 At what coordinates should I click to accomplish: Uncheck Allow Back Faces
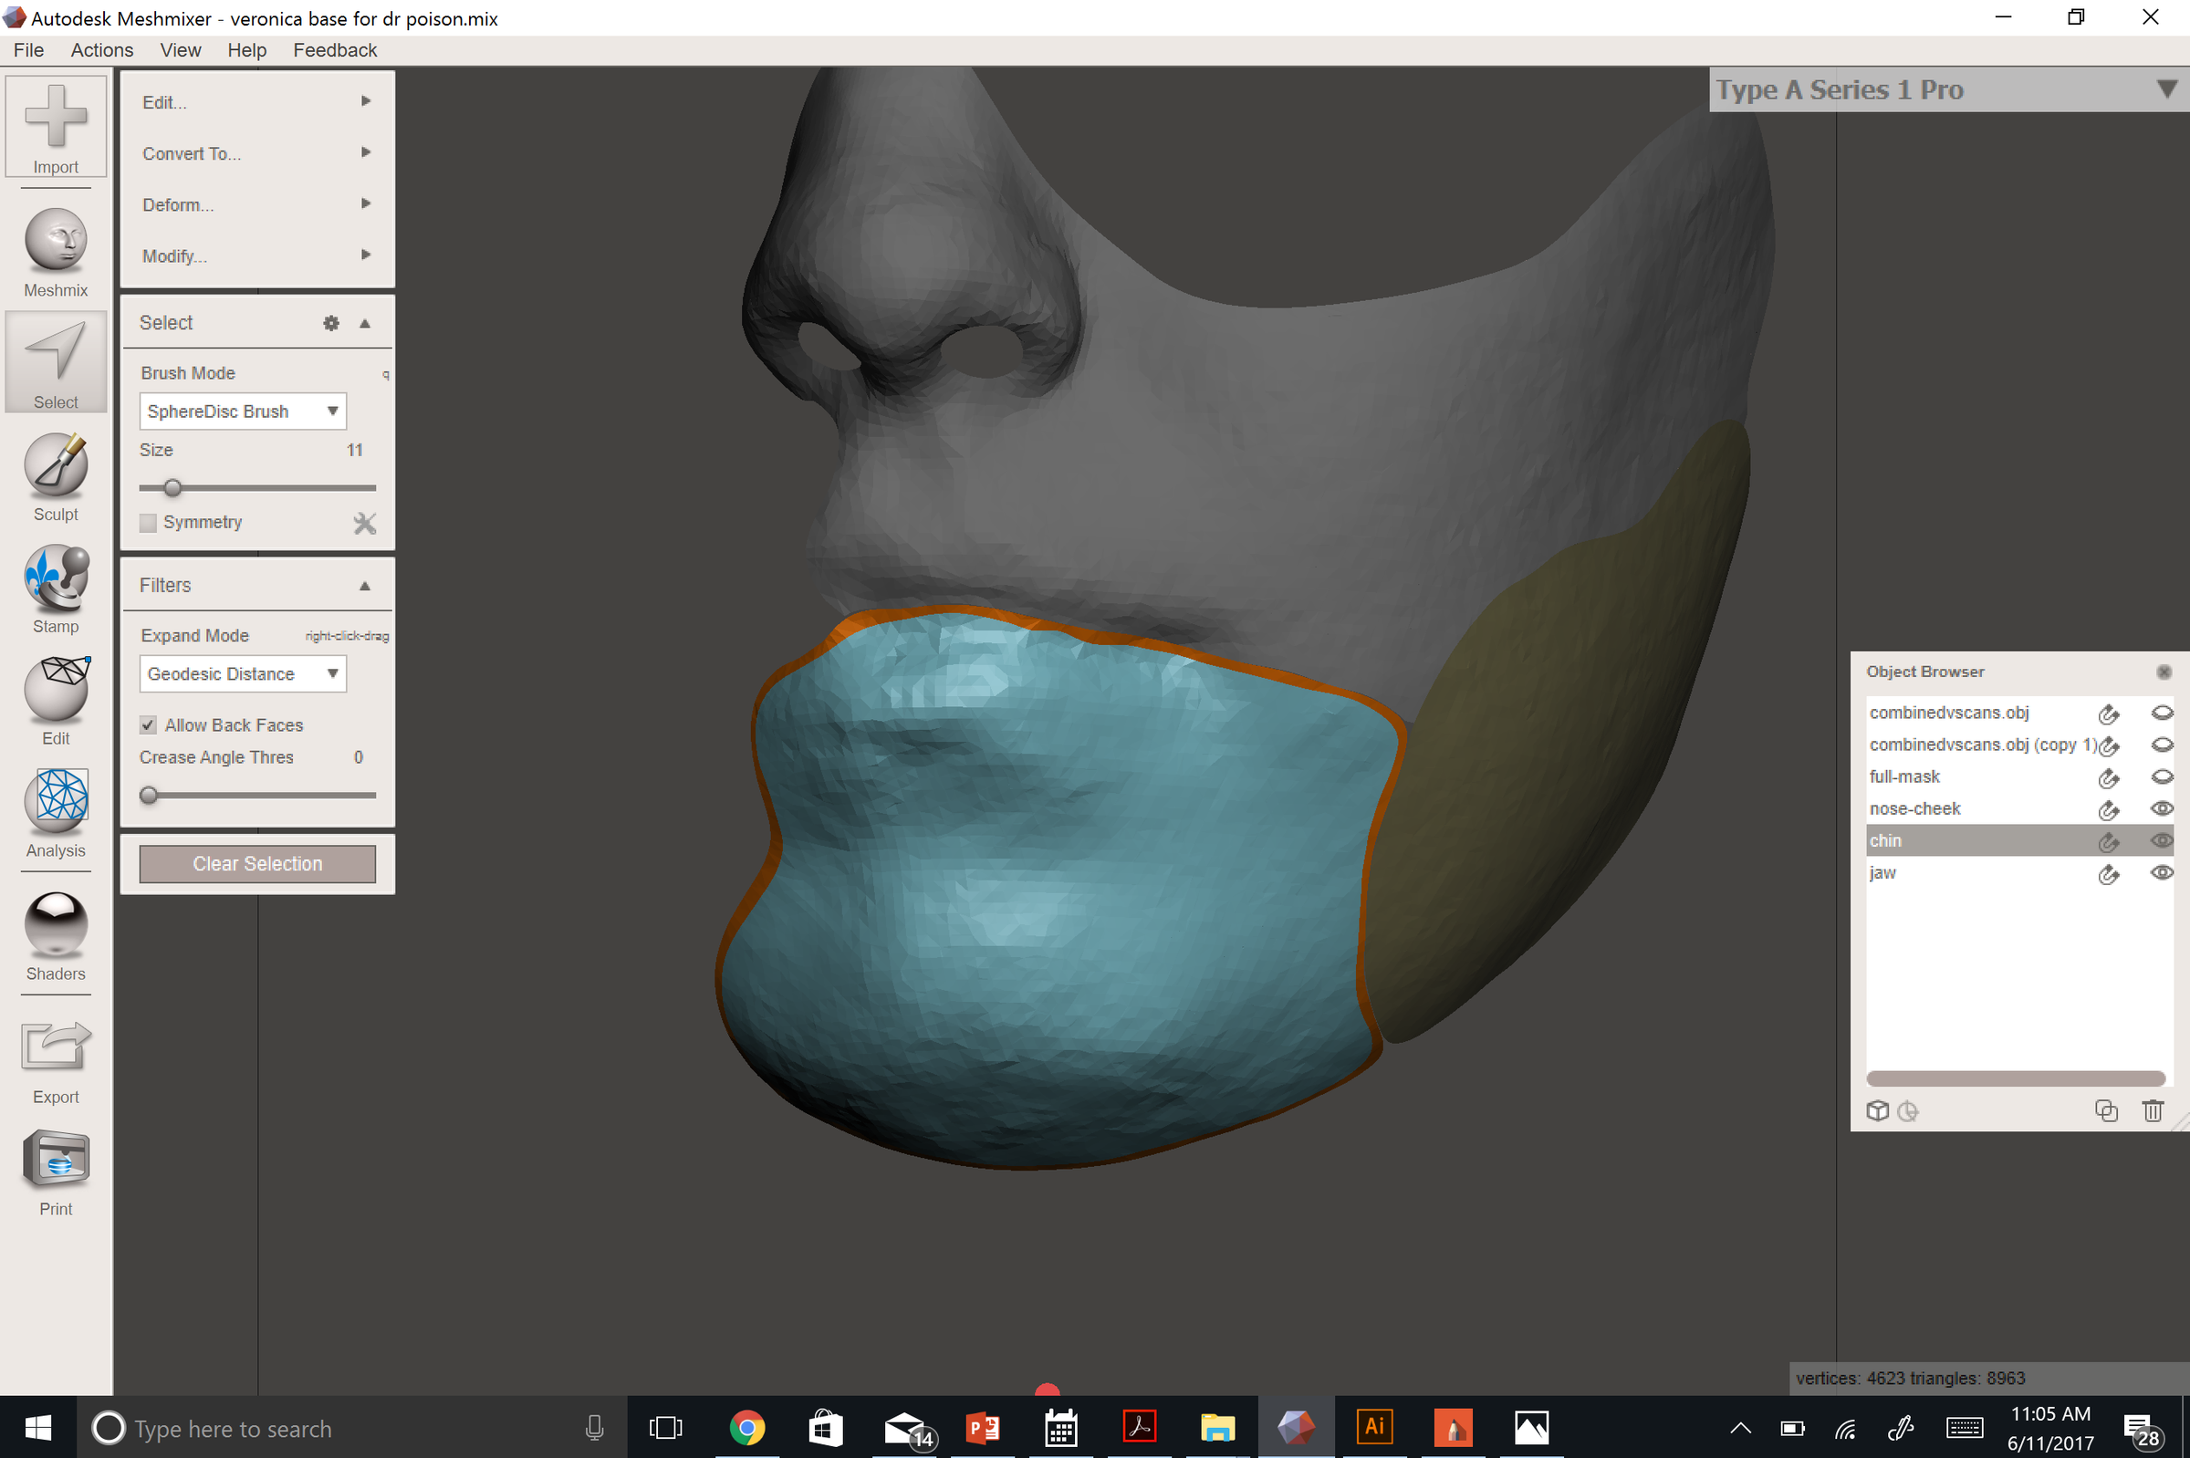(149, 724)
